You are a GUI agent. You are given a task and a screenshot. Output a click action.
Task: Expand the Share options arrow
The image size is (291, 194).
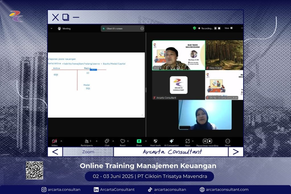(x=146, y=141)
